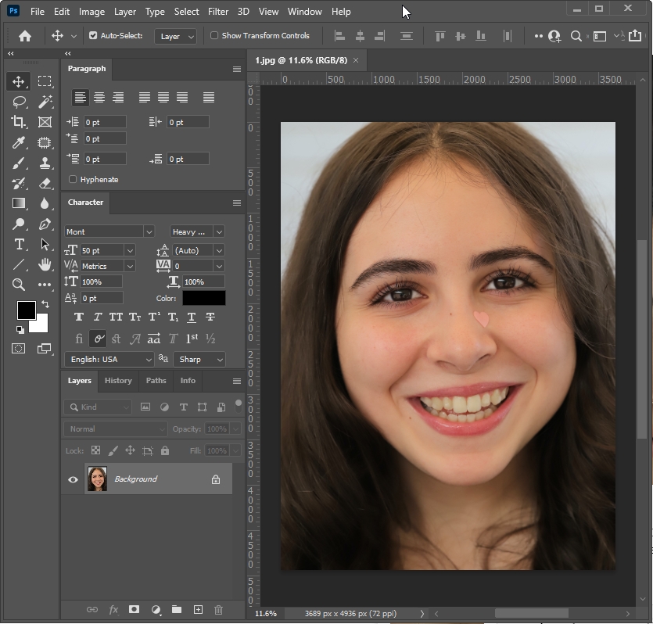Hide the Background layer with eye icon
Viewport: 653px width, 624px height.
pos(74,479)
